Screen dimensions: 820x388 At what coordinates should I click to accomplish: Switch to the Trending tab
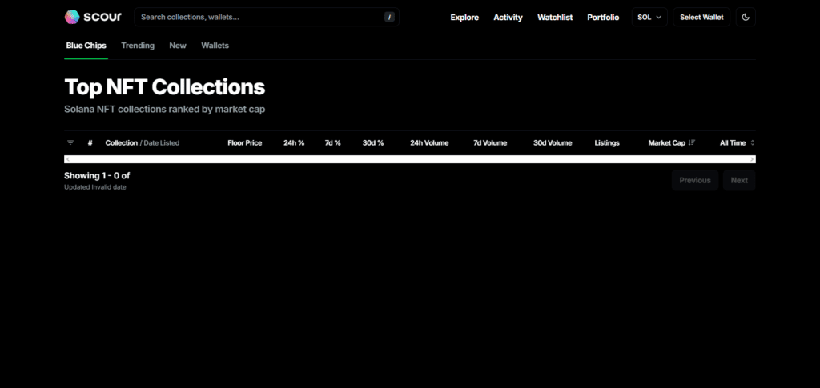pos(138,46)
